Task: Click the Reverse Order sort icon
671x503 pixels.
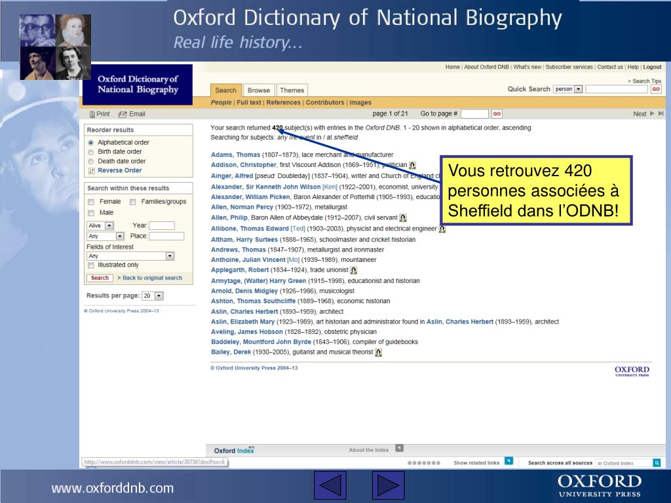Action: 92,171
